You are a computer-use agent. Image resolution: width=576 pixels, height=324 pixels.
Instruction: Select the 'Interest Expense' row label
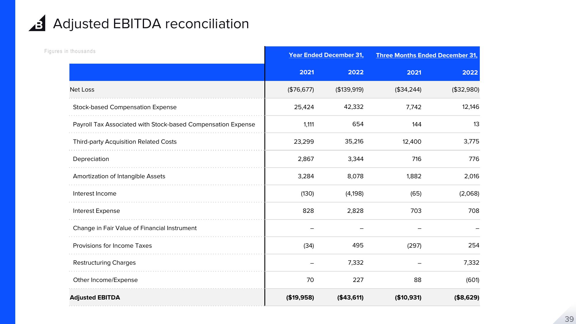[x=96, y=211]
